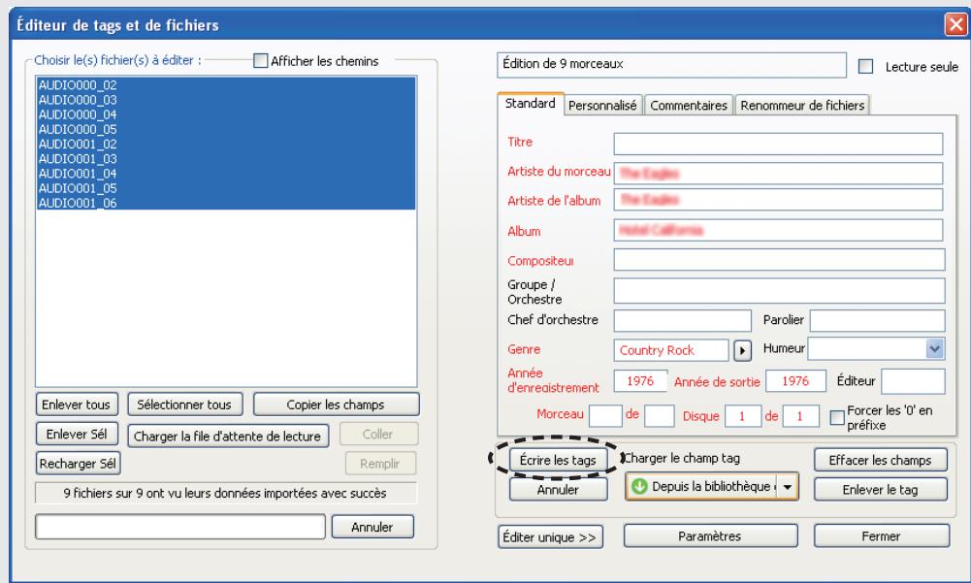The image size is (971, 583).
Task: Click the Disque total field after de
Action: point(800,416)
